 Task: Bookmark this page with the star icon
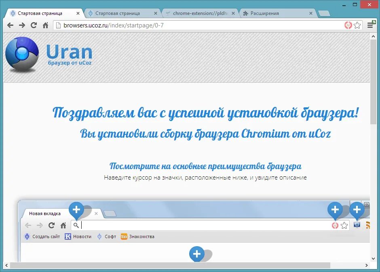pos(357,25)
